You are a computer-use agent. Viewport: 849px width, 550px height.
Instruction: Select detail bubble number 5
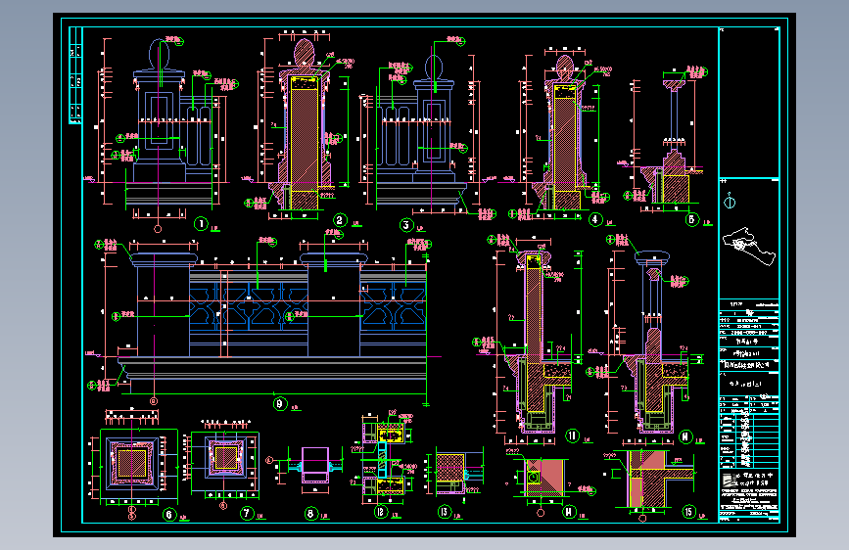(691, 219)
